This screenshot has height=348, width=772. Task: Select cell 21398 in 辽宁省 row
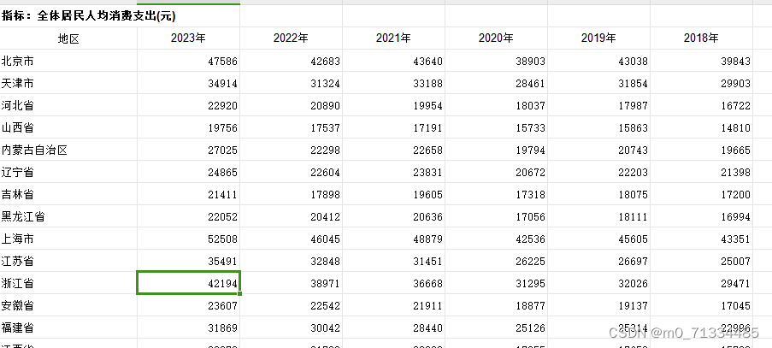[702, 171]
